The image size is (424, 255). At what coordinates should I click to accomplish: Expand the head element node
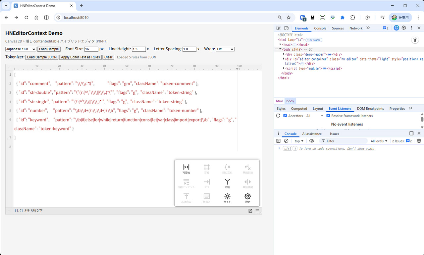(280, 44)
